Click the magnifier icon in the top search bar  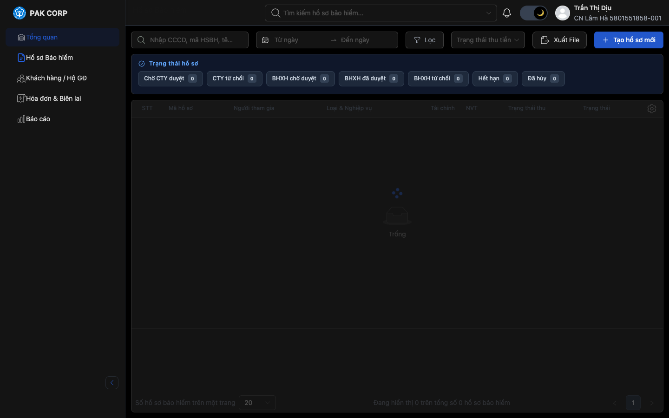[275, 13]
